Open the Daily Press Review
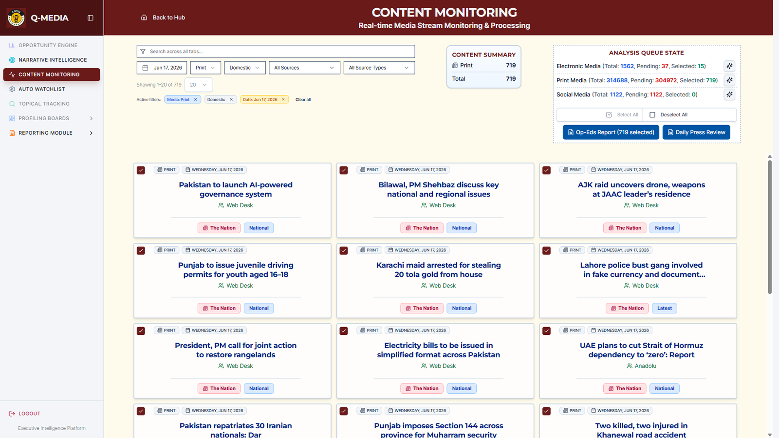This screenshot has height=438, width=779. click(x=696, y=132)
